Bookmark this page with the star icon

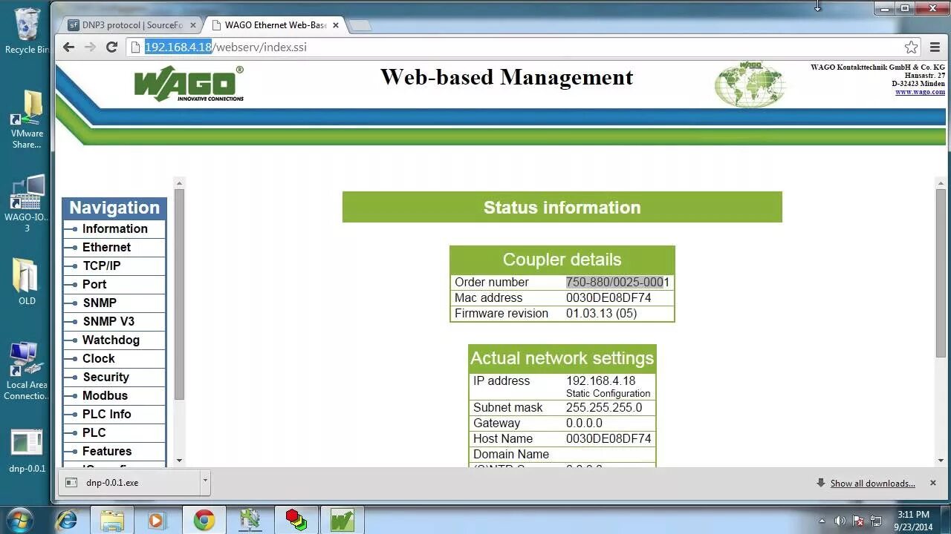pos(911,47)
